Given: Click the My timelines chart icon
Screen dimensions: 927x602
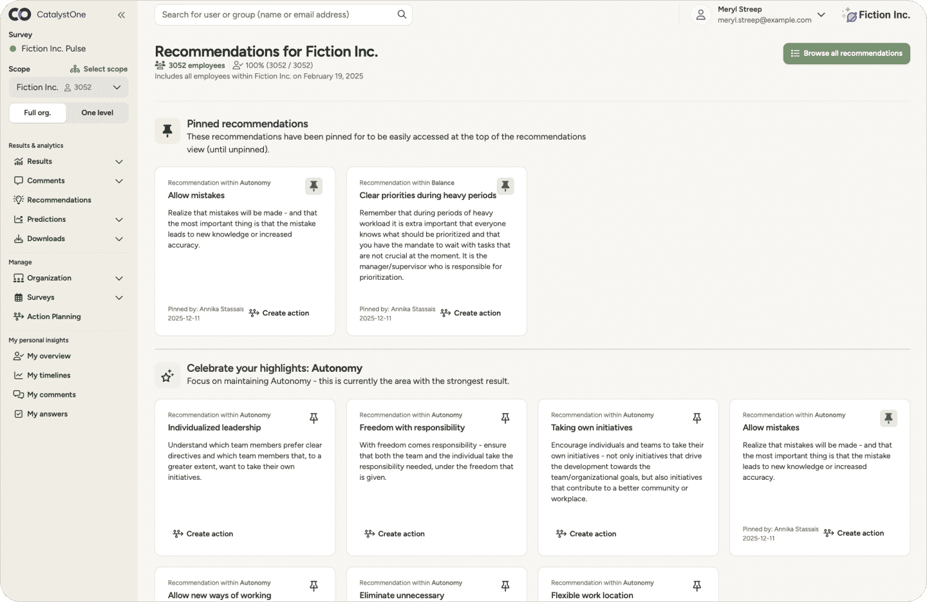Looking at the screenshot, I should (19, 375).
